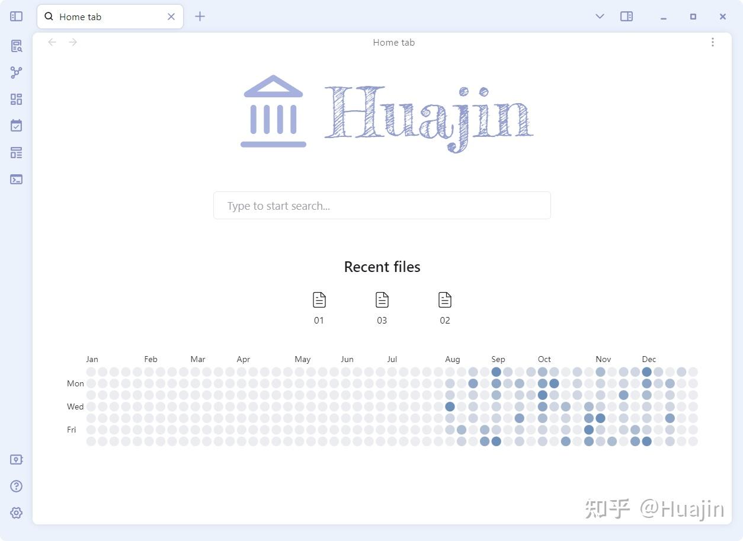
Task: Navigate forward with the right arrow
Action: (x=73, y=42)
